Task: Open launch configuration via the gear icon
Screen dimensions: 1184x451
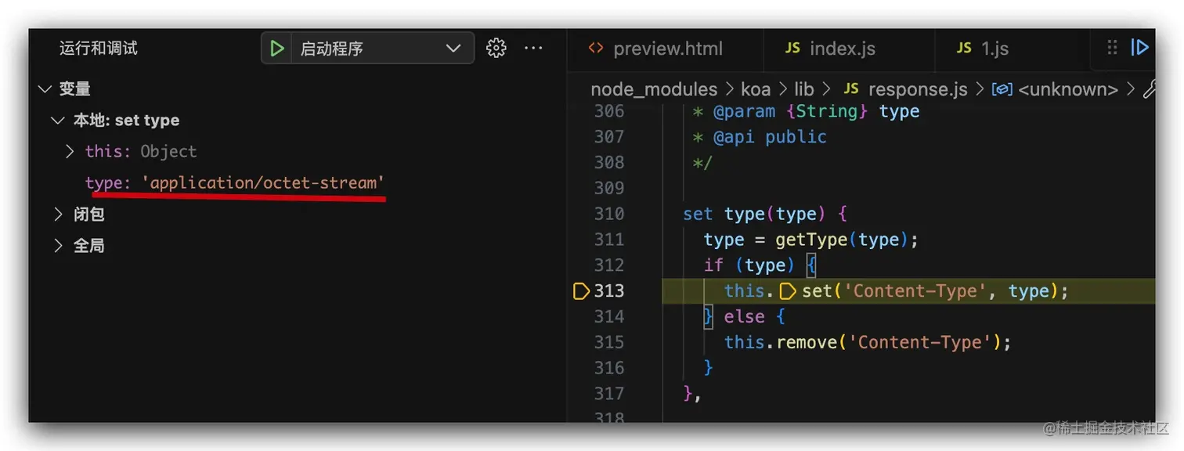Action: click(496, 48)
